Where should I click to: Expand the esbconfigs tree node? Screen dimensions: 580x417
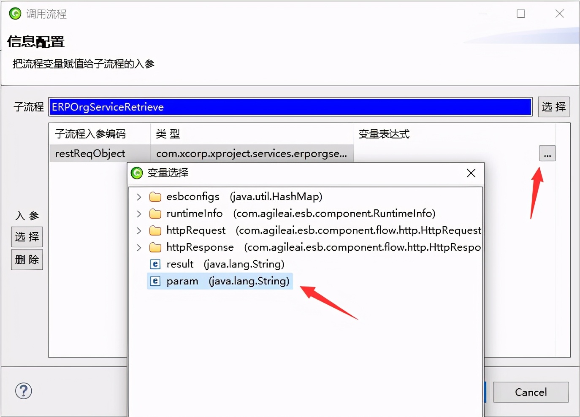(139, 196)
